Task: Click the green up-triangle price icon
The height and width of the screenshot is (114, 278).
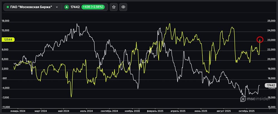Action: click(x=67, y=7)
